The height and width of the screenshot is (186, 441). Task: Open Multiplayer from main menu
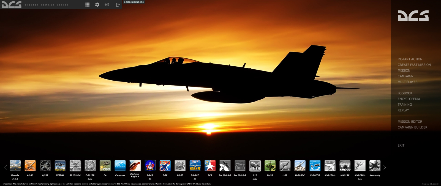point(407,82)
